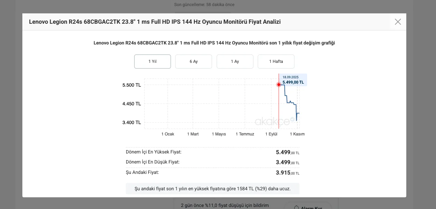Click the 1 Temmuz axis label
436x209 pixels.
tap(245, 134)
